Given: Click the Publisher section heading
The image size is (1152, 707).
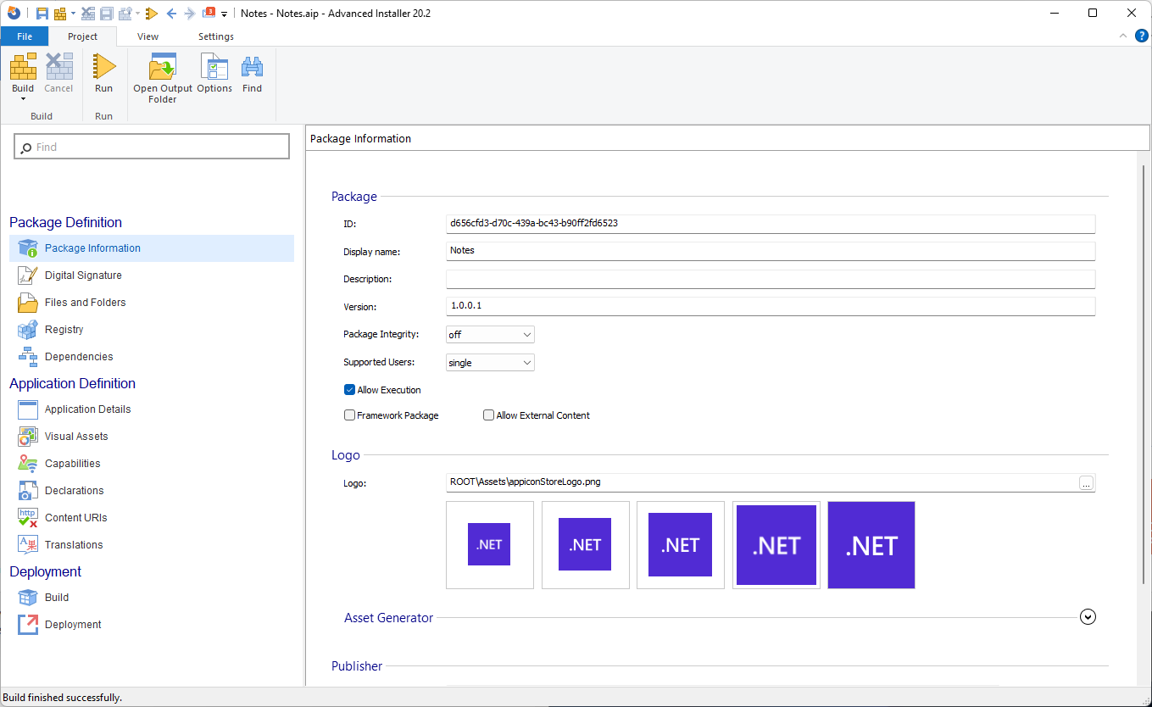Looking at the screenshot, I should [x=357, y=666].
